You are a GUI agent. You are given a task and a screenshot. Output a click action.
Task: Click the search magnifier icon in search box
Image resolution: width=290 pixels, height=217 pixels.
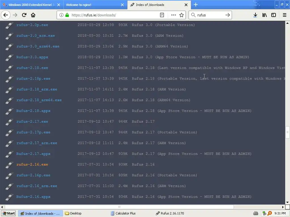(193, 15)
